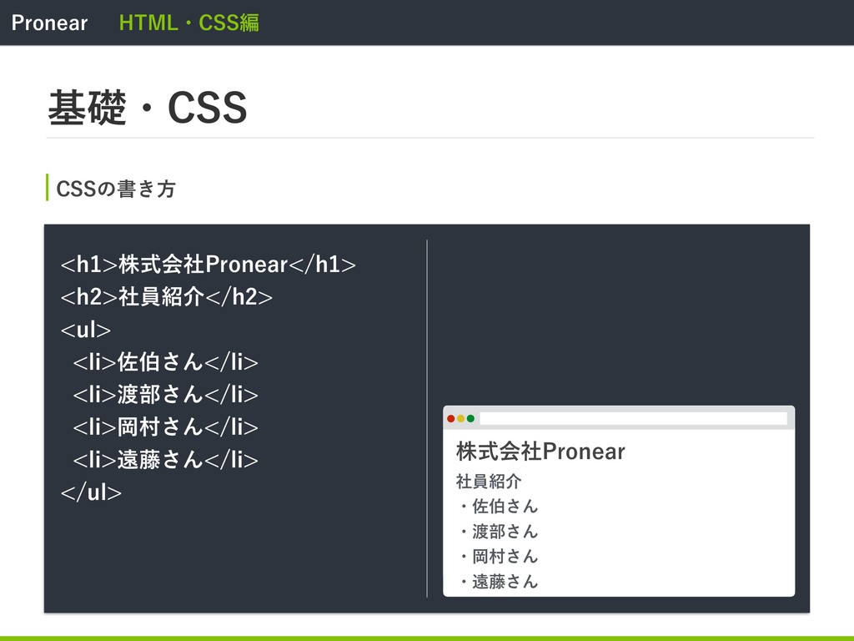Select the green HTML・CSS編 header label
The height and width of the screenshot is (641, 854).
(189, 23)
